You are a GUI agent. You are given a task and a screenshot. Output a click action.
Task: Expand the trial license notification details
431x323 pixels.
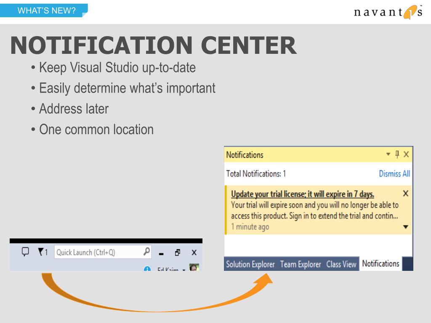click(406, 227)
